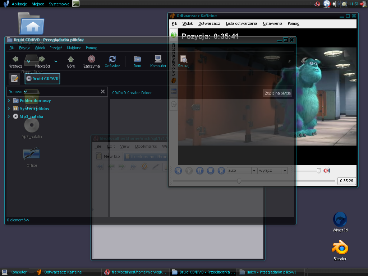The height and width of the screenshot is (276, 368).
Task: Go up one level with Góra
Action: (x=71, y=61)
